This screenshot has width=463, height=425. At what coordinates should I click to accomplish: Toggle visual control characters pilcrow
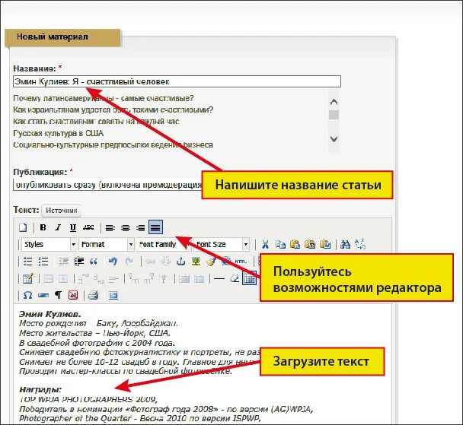click(58, 295)
